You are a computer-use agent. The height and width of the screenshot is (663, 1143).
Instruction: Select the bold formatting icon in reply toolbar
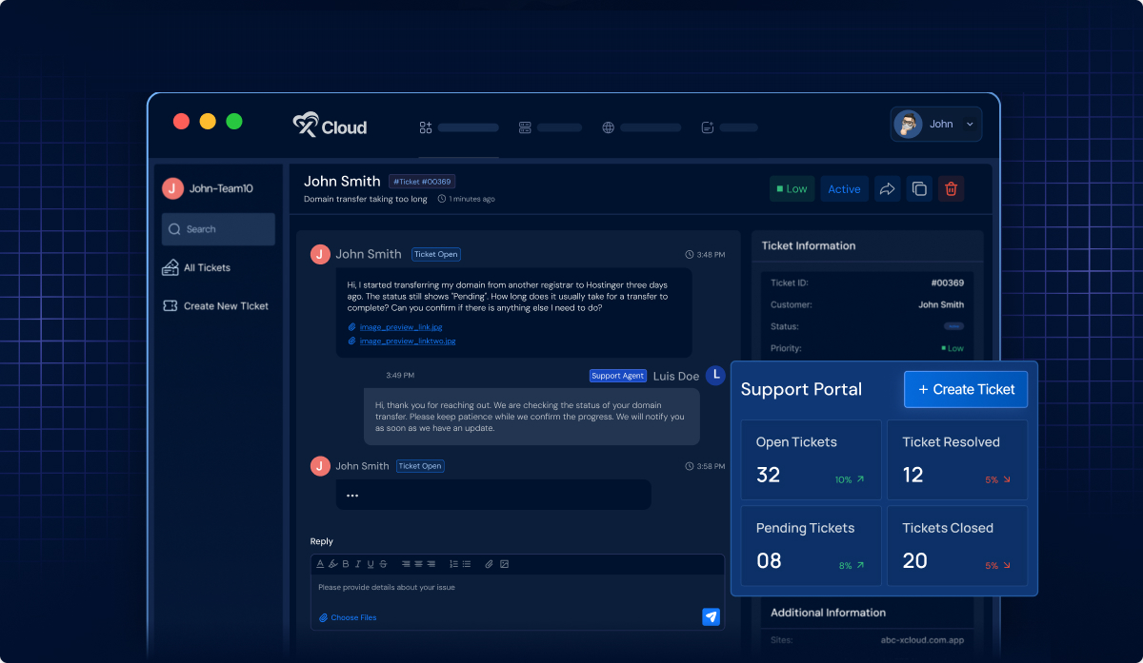click(346, 564)
